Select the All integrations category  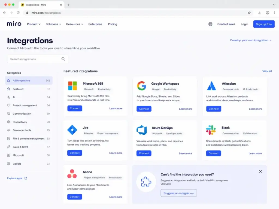pos(29,81)
